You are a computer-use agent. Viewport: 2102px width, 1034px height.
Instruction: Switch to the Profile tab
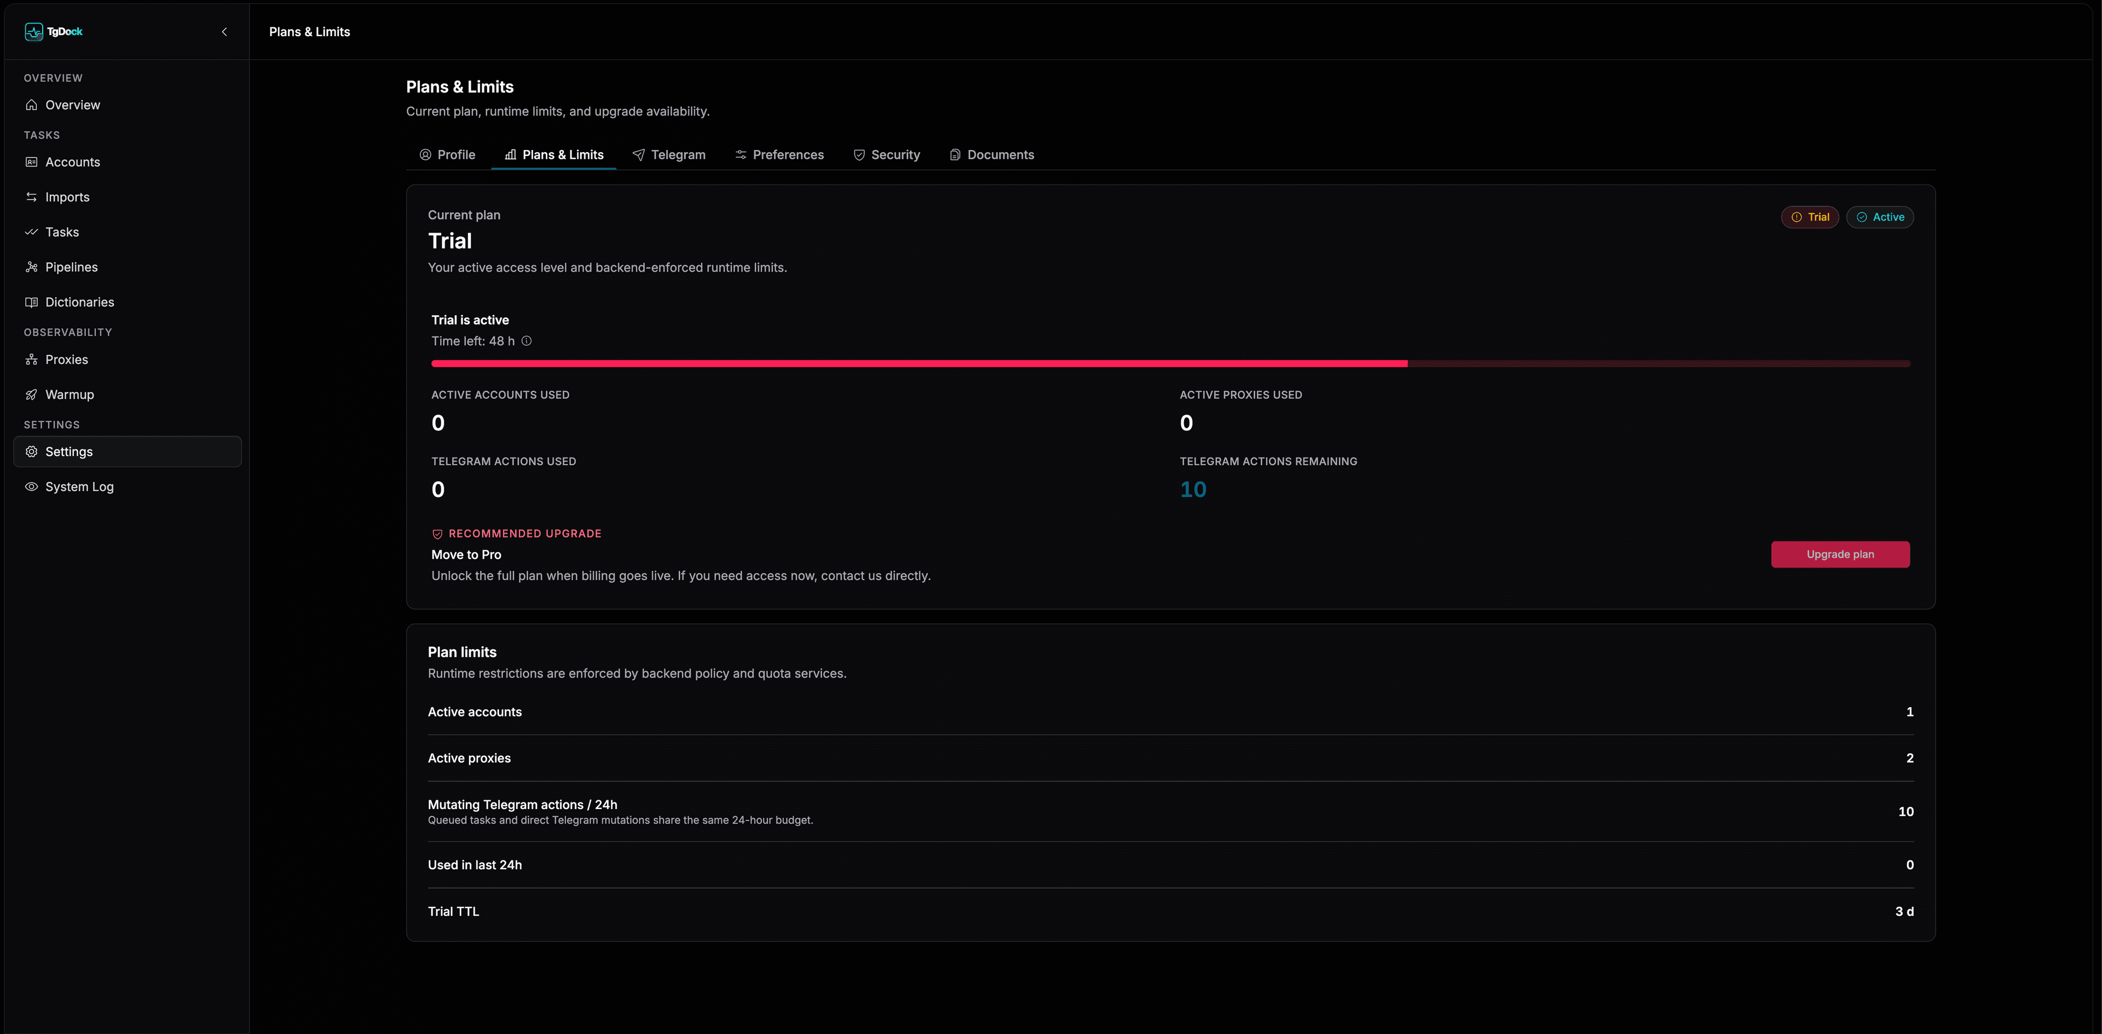tap(447, 154)
